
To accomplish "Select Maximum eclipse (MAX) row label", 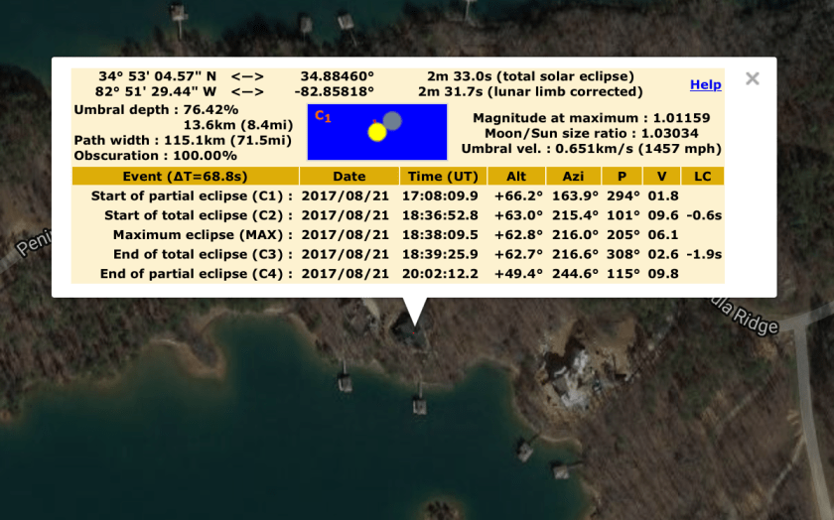I will click(203, 235).
